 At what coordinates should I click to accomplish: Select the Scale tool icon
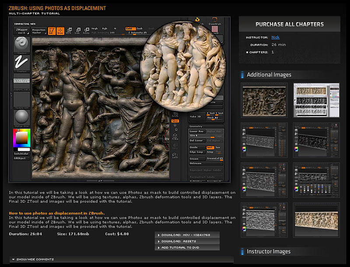pos(78,31)
